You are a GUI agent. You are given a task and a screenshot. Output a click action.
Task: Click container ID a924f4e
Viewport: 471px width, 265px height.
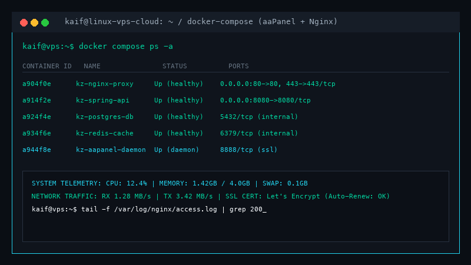(x=37, y=117)
